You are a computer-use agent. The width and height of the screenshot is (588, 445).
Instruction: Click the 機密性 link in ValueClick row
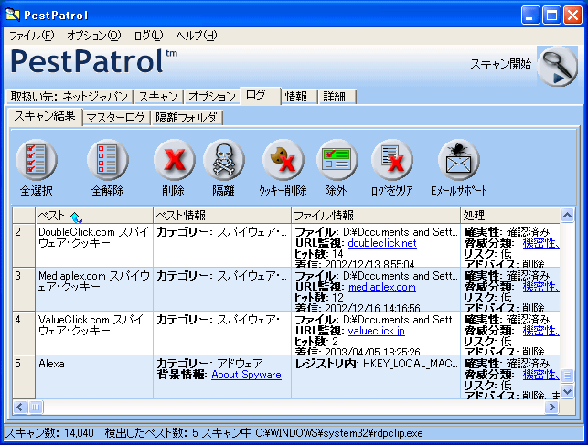(x=540, y=331)
